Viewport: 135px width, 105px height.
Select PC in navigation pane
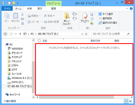(9, 44)
